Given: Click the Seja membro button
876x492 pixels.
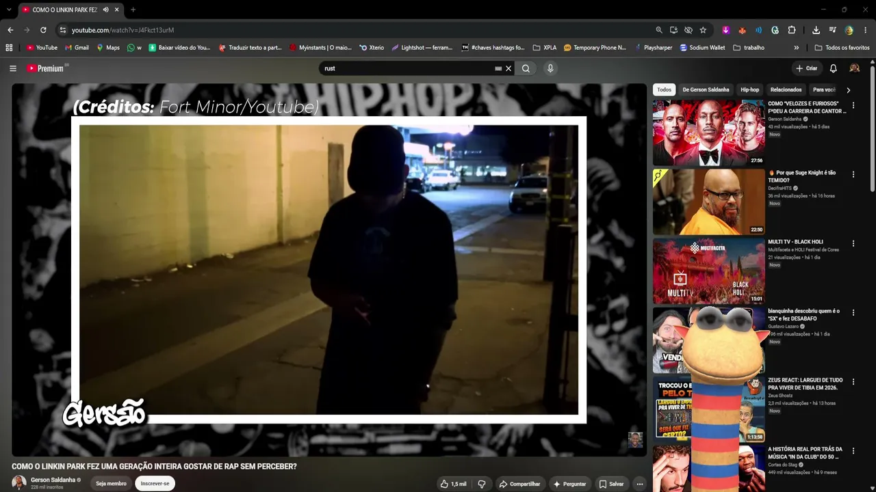Looking at the screenshot, I should pos(111,484).
